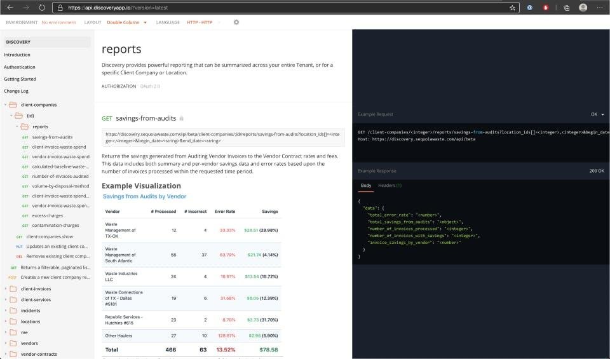Open the Introduction section

(x=17, y=55)
